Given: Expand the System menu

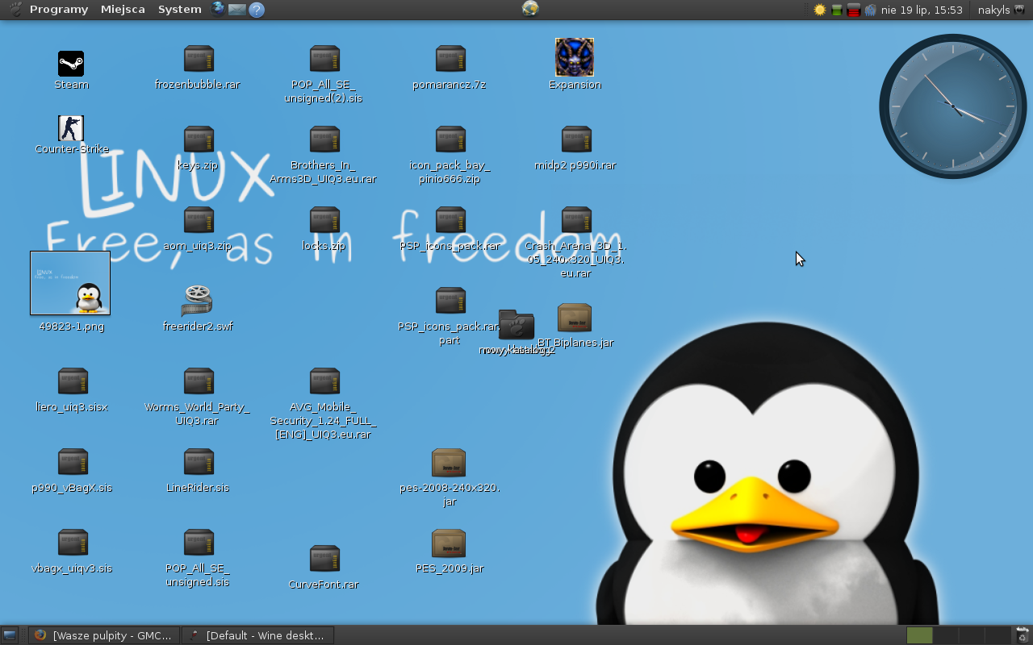Looking at the screenshot, I should (179, 10).
